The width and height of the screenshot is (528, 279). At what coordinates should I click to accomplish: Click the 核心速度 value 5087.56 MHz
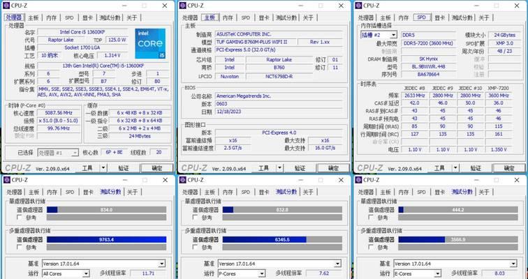coord(59,113)
